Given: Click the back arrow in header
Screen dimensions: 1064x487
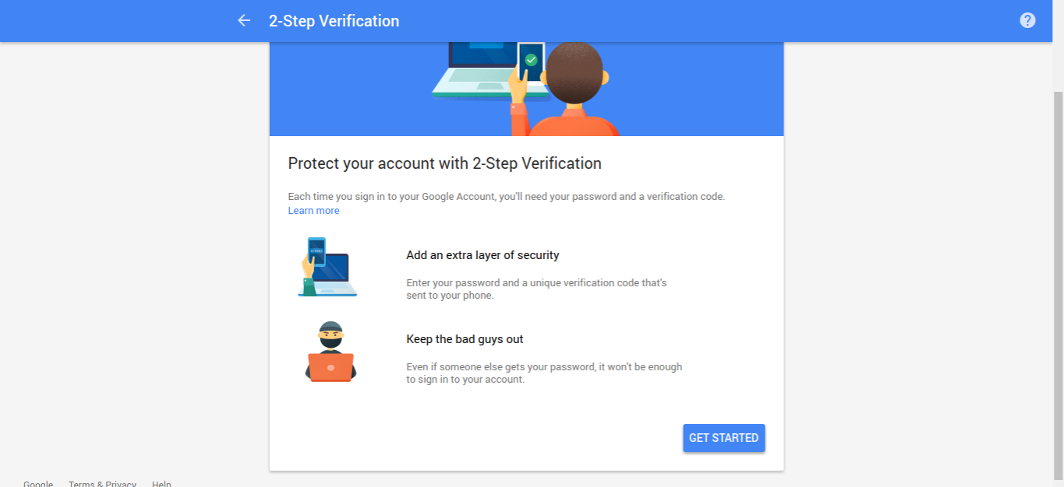Looking at the screenshot, I should pyautogui.click(x=244, y=21).
